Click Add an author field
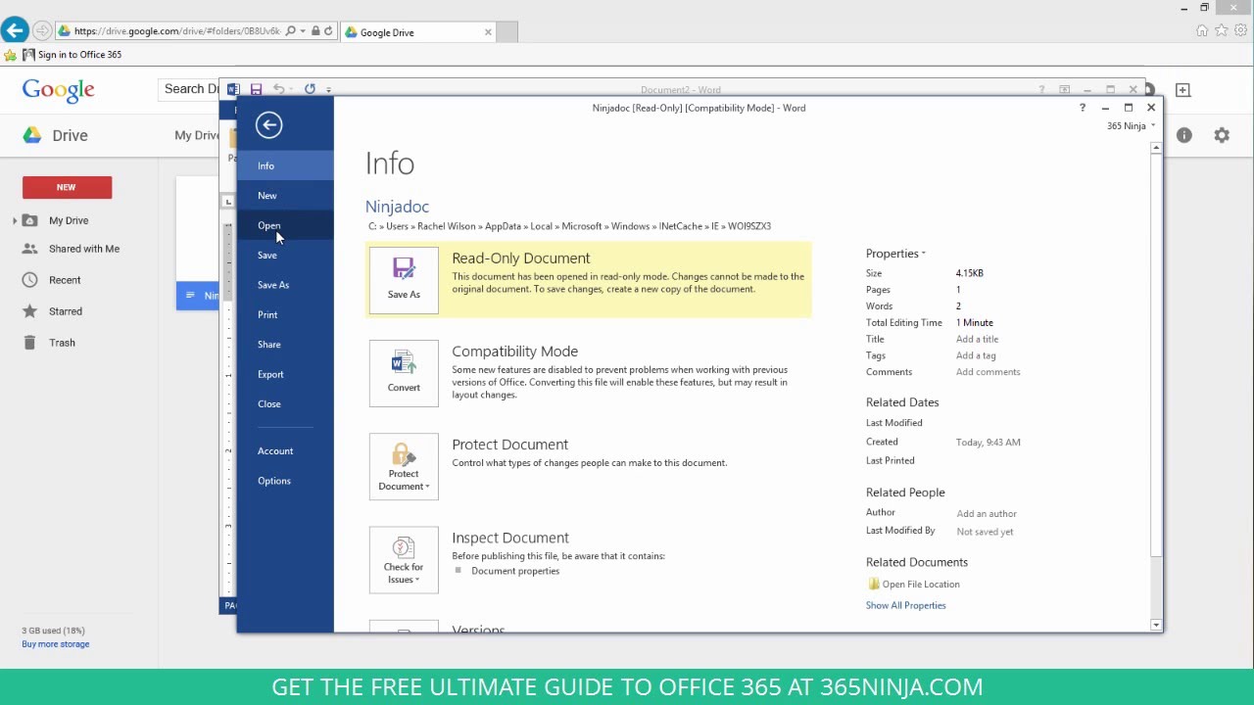1254x705 pixels. click(987, 513)
